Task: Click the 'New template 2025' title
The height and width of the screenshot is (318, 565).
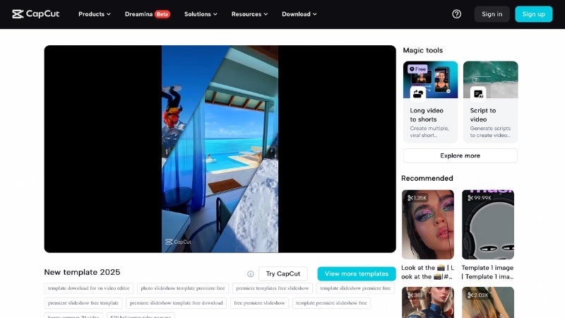Action: [82, 272]
